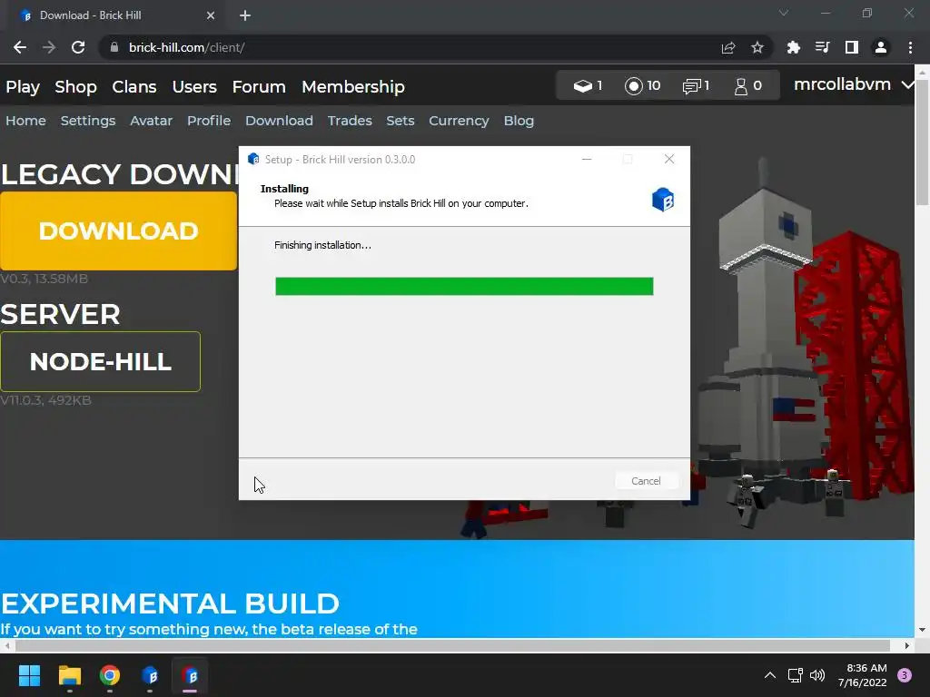Open the Chrome extensions puzzle icon

(x=793, y=47)
